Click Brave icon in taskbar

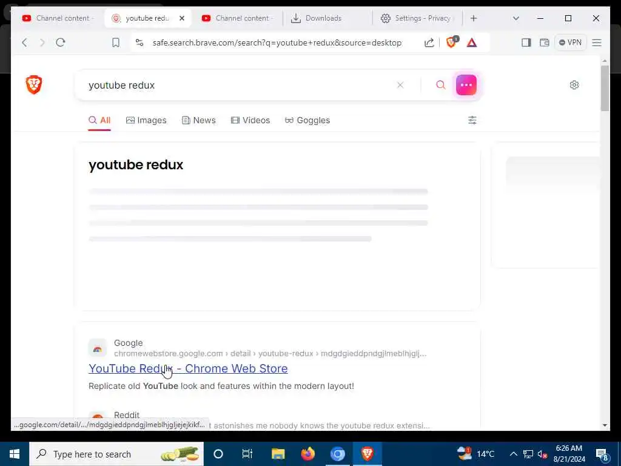[x=367, y=454]
